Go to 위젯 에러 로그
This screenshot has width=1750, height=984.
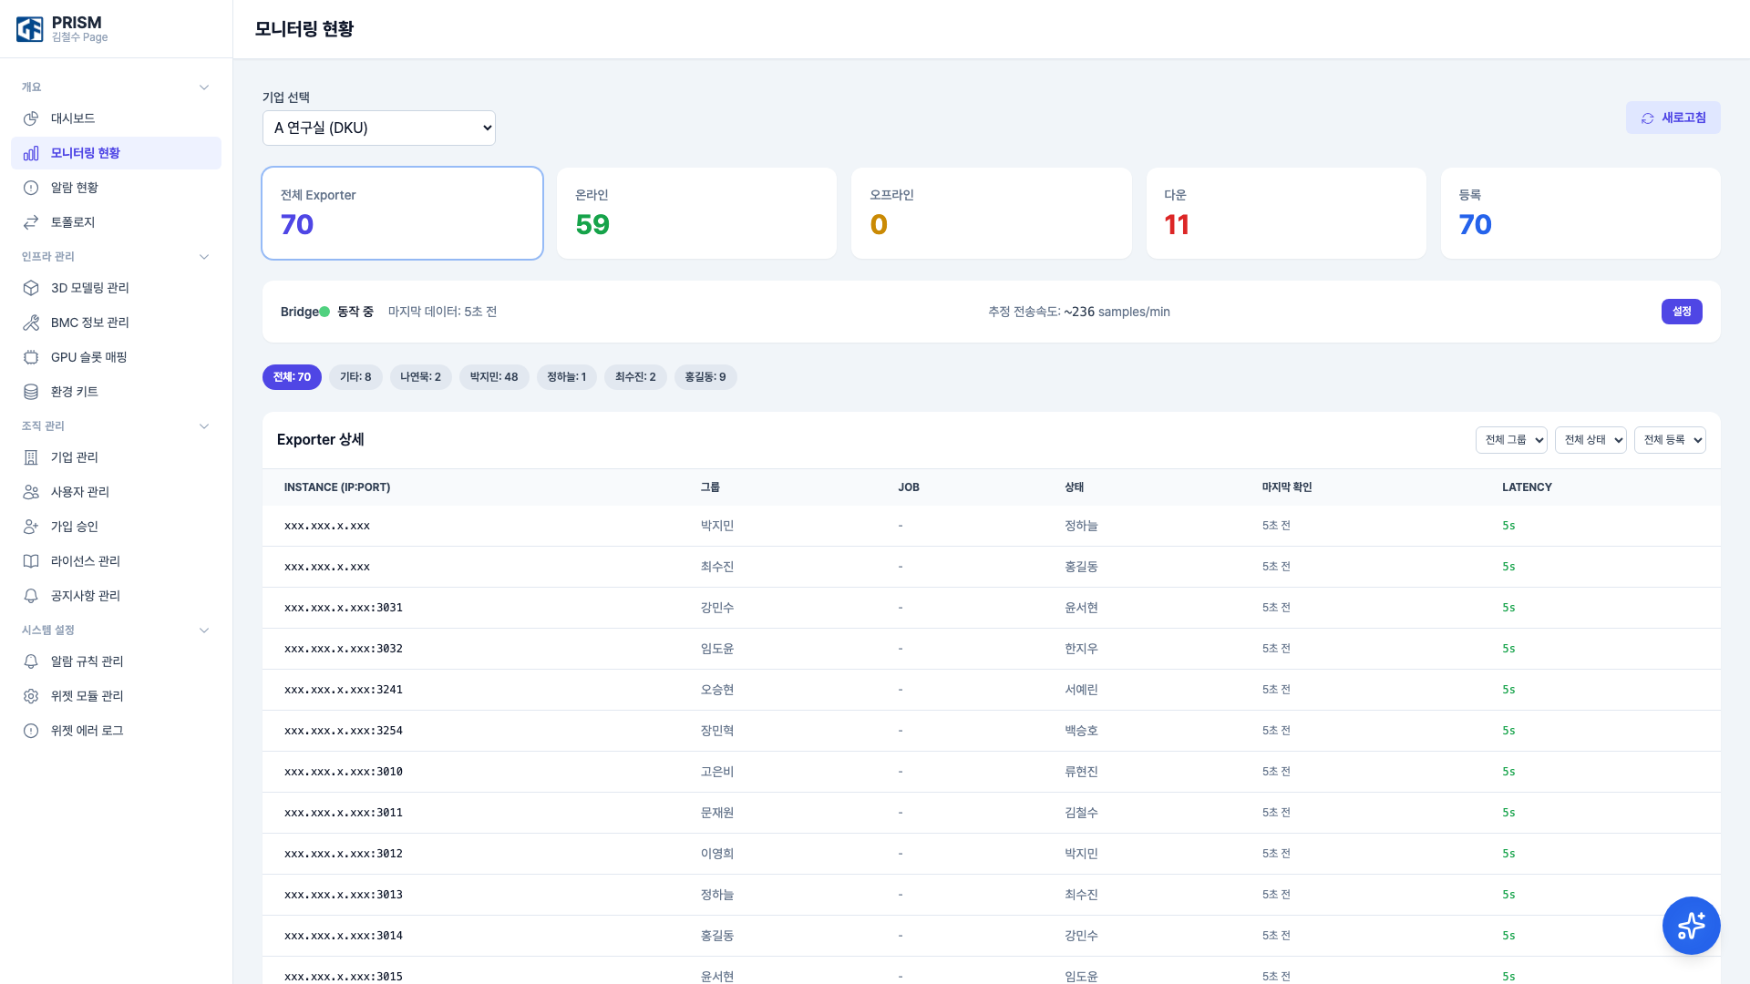pos(116,731)
